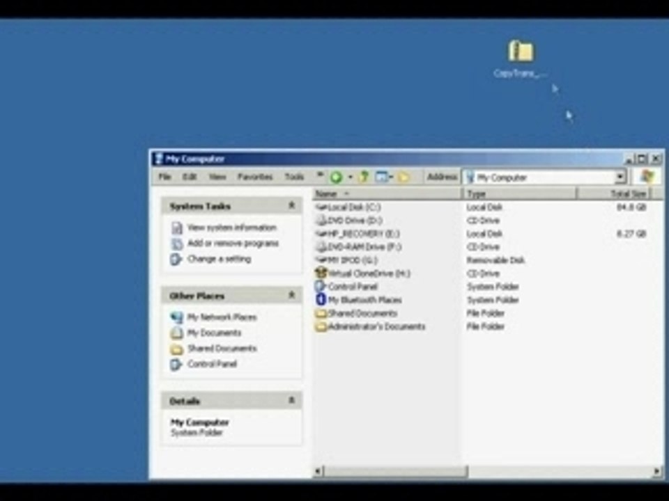Open the Edit menu
Image resolution: width=669 pixels, height=501 pixels.
click(190, 177)
